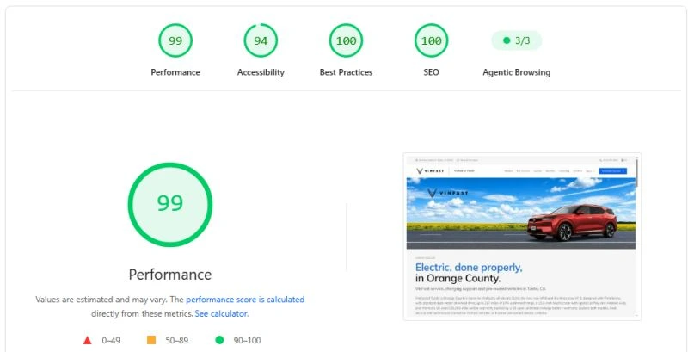
Task: Open the 'performance score is calculated' link
Action: [x=245, y=300]
